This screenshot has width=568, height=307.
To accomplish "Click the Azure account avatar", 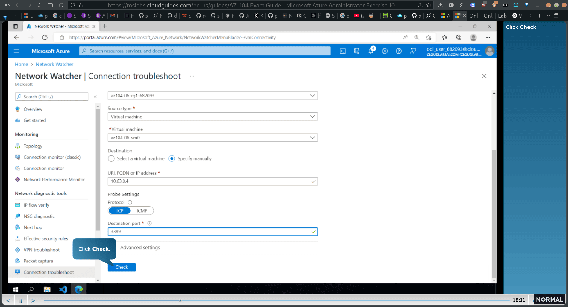I will (490, 51).
